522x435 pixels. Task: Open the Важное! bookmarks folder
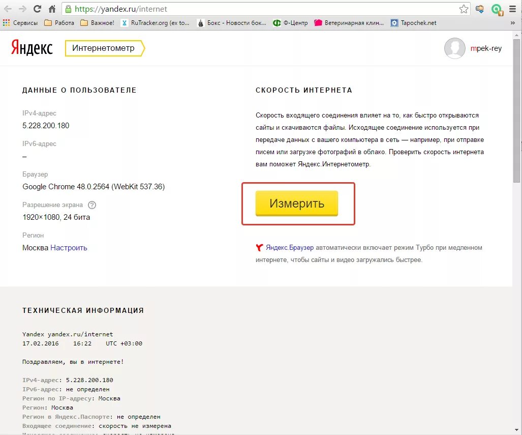click(97, 23)
